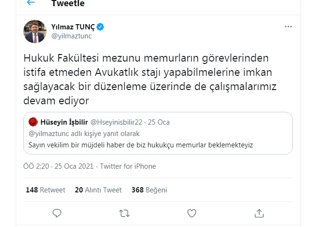Image resolution: width=310 pixels, height=227 pixels.
Task: Click the retweet arrows icon
Action: pos(124,213)
